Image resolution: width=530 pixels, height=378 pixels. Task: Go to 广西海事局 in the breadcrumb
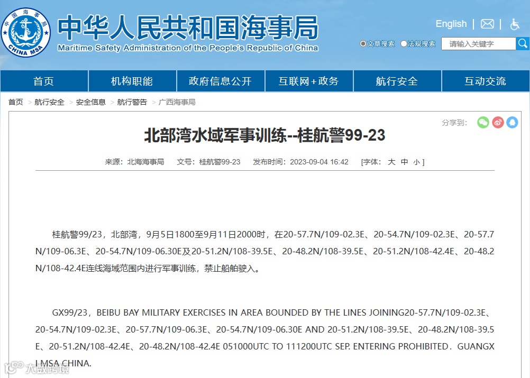coord(177,102)
